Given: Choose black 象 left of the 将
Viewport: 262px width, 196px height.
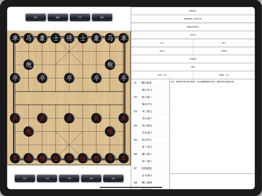Looking at the screenshot, I should [x=42, y=38].
